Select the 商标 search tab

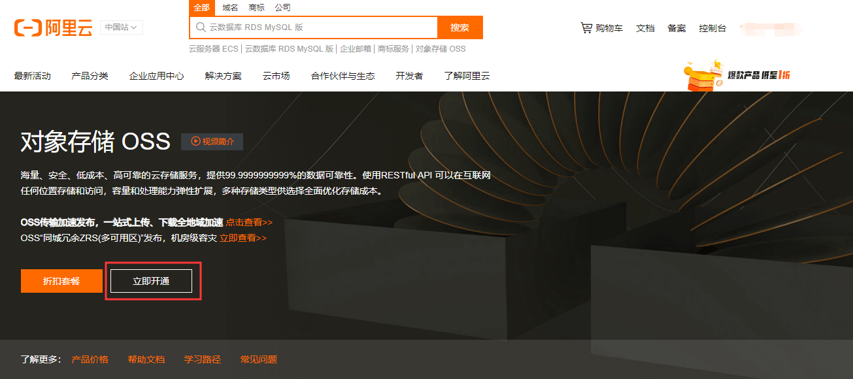click(x=256, y=8)
